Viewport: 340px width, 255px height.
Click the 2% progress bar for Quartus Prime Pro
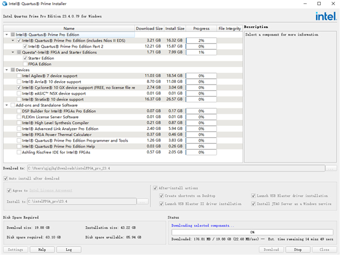click(201, 41)
